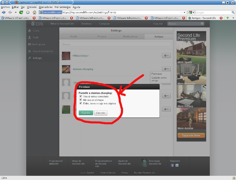Click the secondlife.com site identity badge
The height and width of the screenshot is (180, 236).
[50, 12]
